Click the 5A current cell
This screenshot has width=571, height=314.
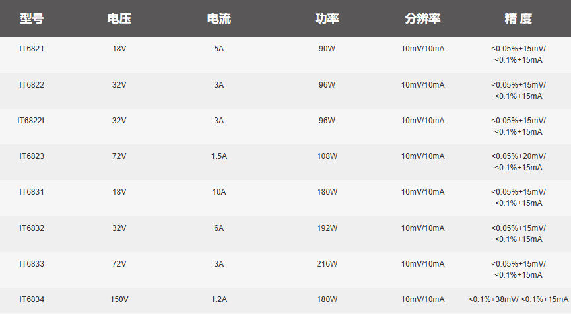click(x=219, y=49)
